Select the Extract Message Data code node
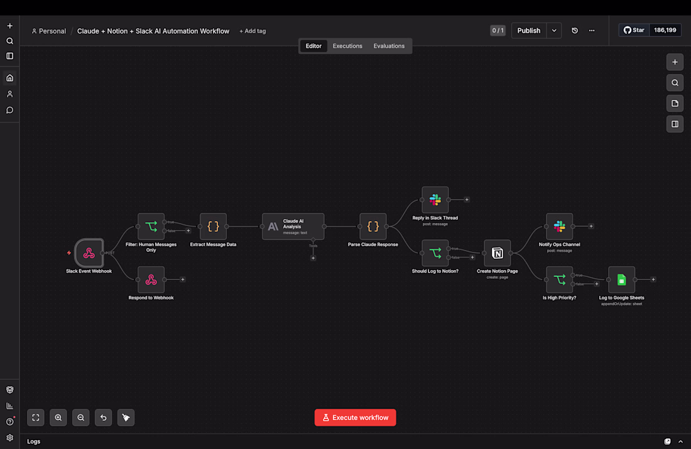 (214, 227)
